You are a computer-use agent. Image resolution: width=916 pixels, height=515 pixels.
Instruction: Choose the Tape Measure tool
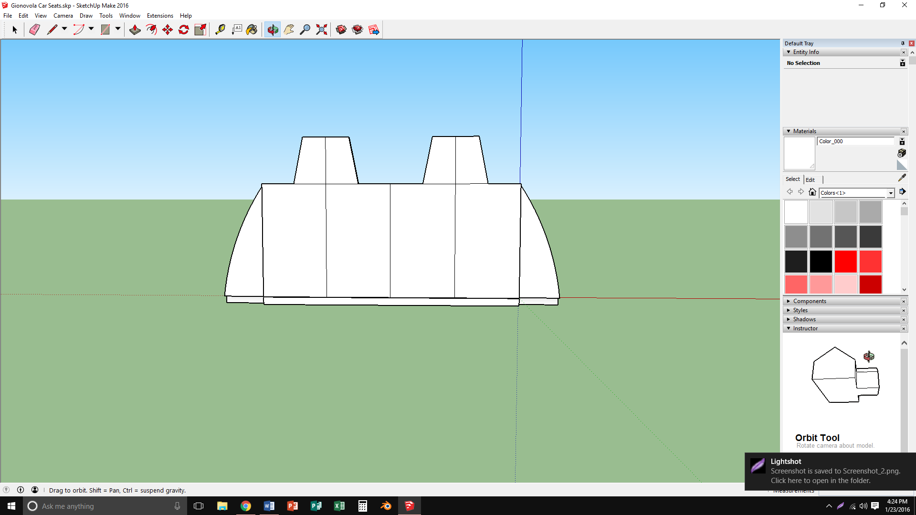pyautogui.click(x=220, y=30)
